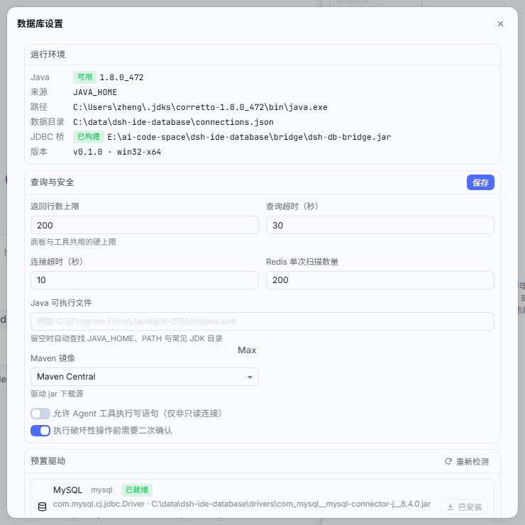Click the JAVA_HOME source value
This screenshot has height=525, width=525.
pos(95,92)
